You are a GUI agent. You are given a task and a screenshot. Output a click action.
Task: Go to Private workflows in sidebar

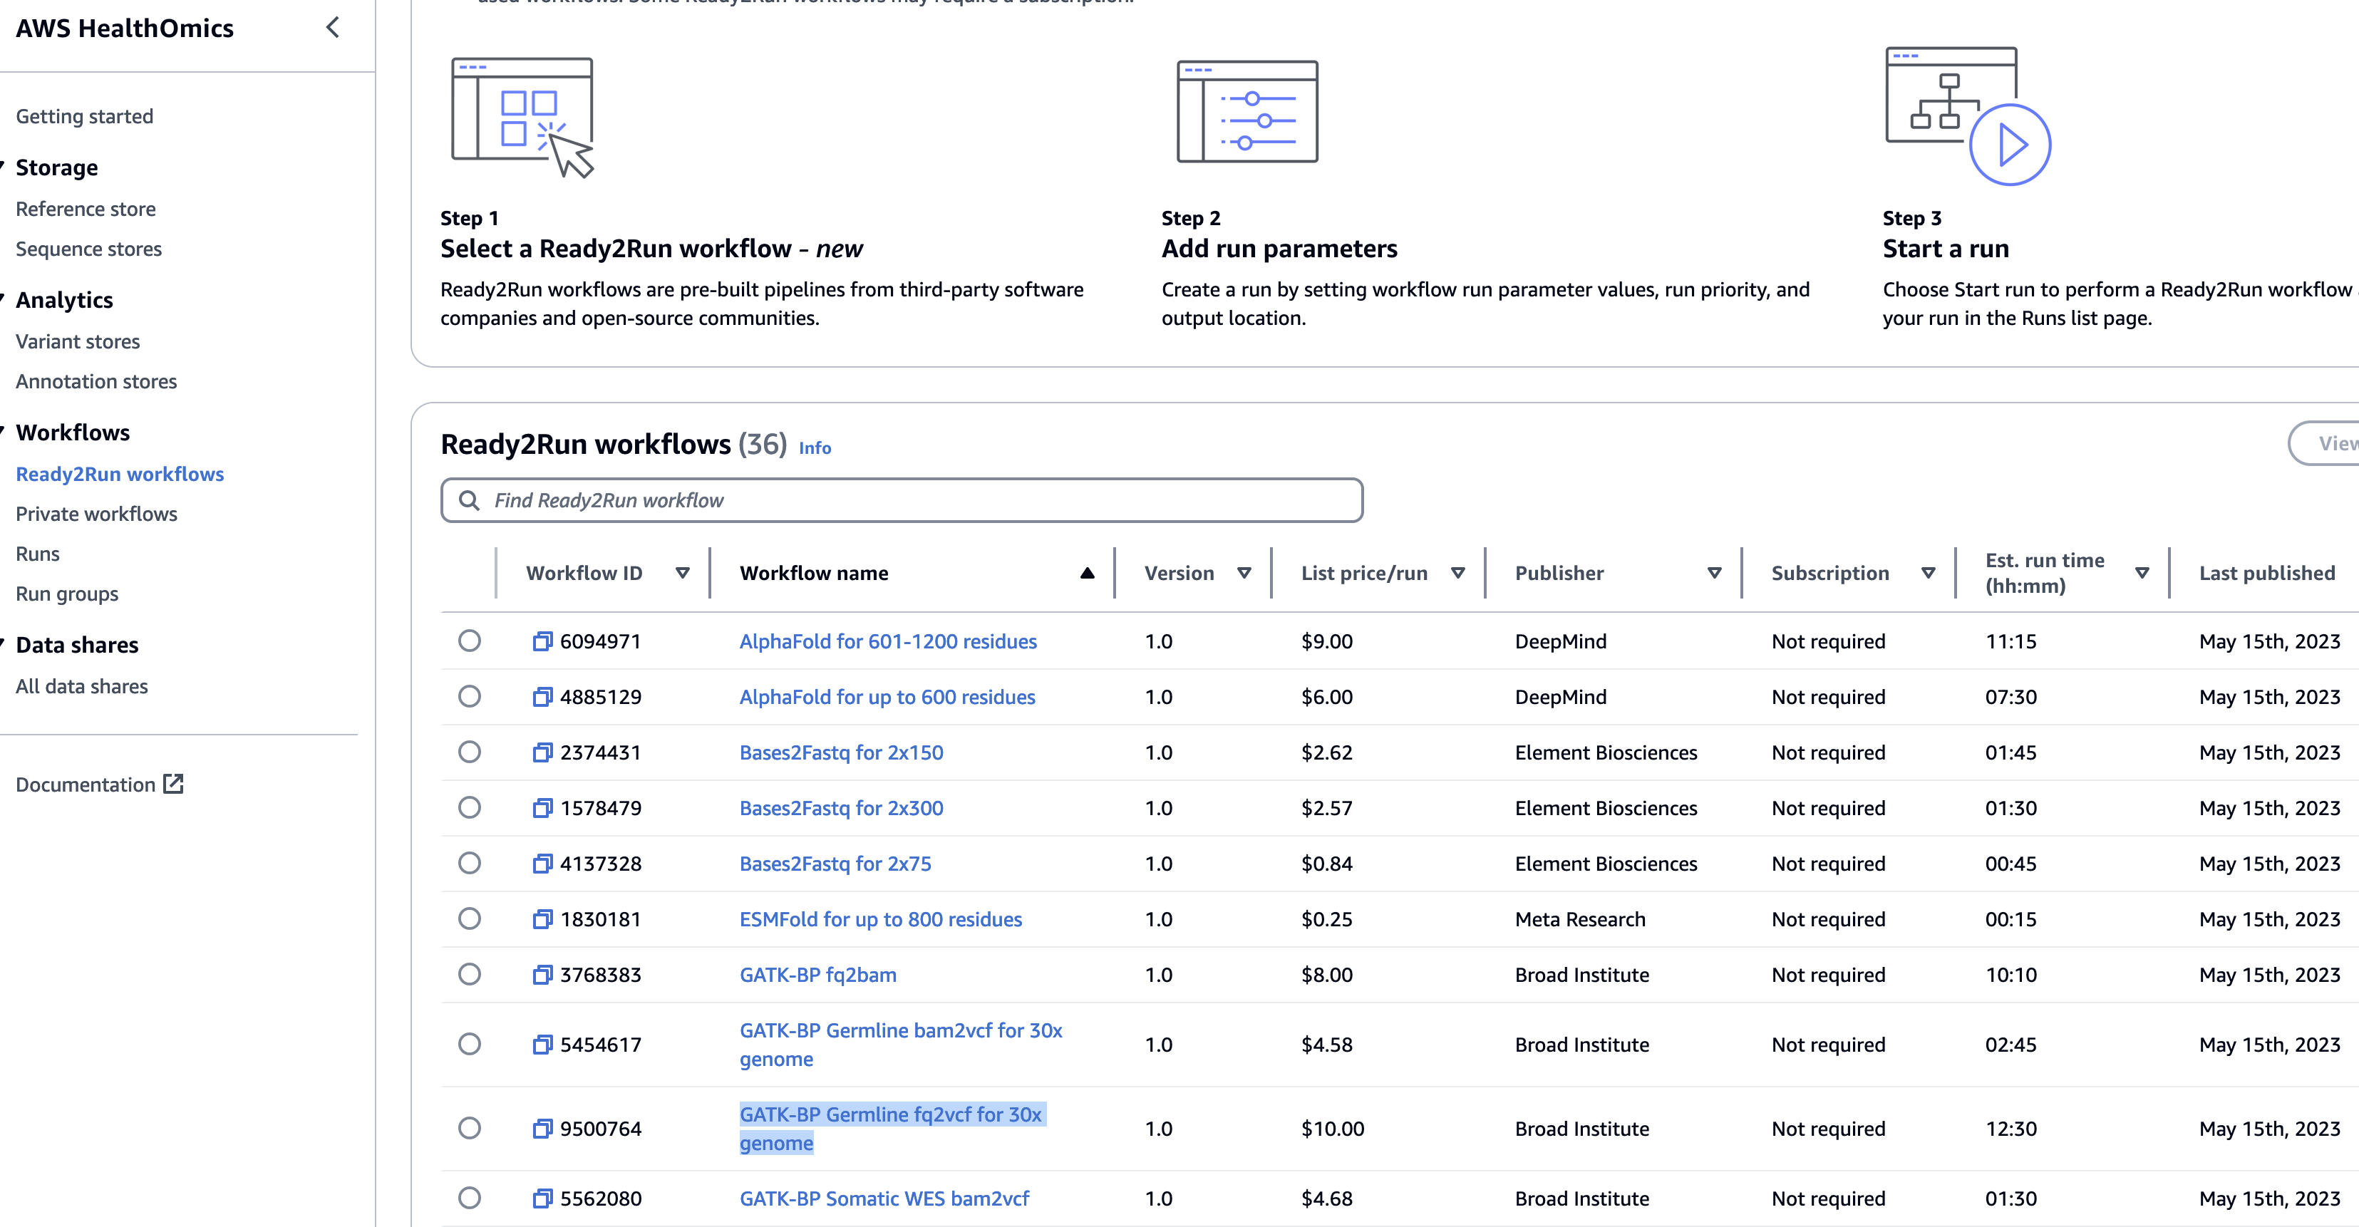click(x=96, y=514)
